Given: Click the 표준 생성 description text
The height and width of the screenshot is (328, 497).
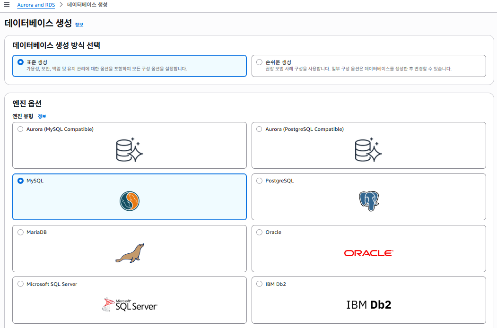Looking at the screenshot, I should 107,69.
